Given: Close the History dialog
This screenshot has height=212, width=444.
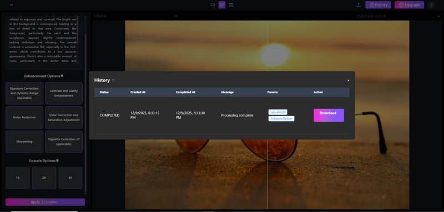Looking at the screenshot, I should coord(349,80).
